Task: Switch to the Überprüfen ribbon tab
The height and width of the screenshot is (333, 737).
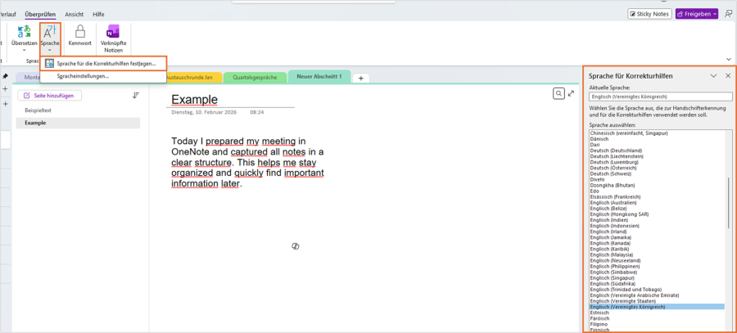Action: click(40, 14)
